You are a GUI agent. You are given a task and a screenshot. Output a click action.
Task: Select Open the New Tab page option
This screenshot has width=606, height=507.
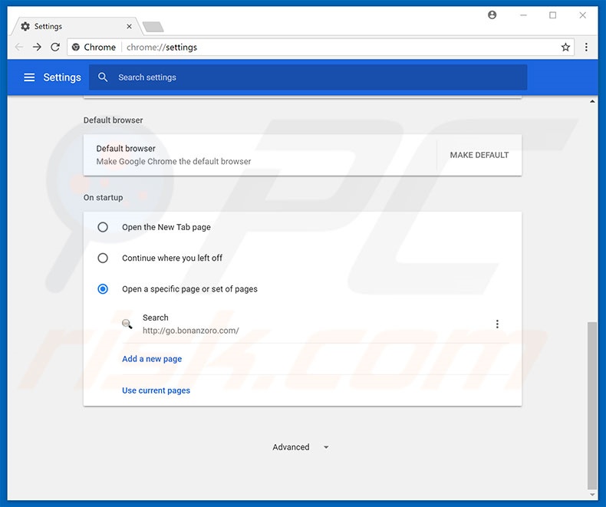tap(103, 227)
